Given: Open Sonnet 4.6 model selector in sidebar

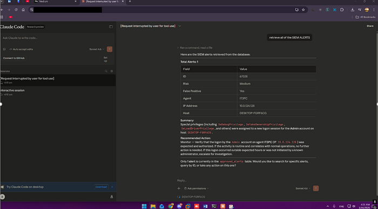Looking at the screenshot, I should (x=97, y=49).
